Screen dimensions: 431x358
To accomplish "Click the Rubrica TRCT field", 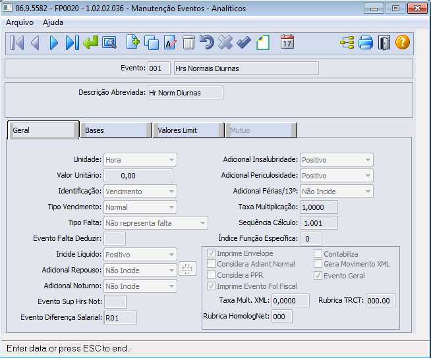I will (x=380, y=301).
